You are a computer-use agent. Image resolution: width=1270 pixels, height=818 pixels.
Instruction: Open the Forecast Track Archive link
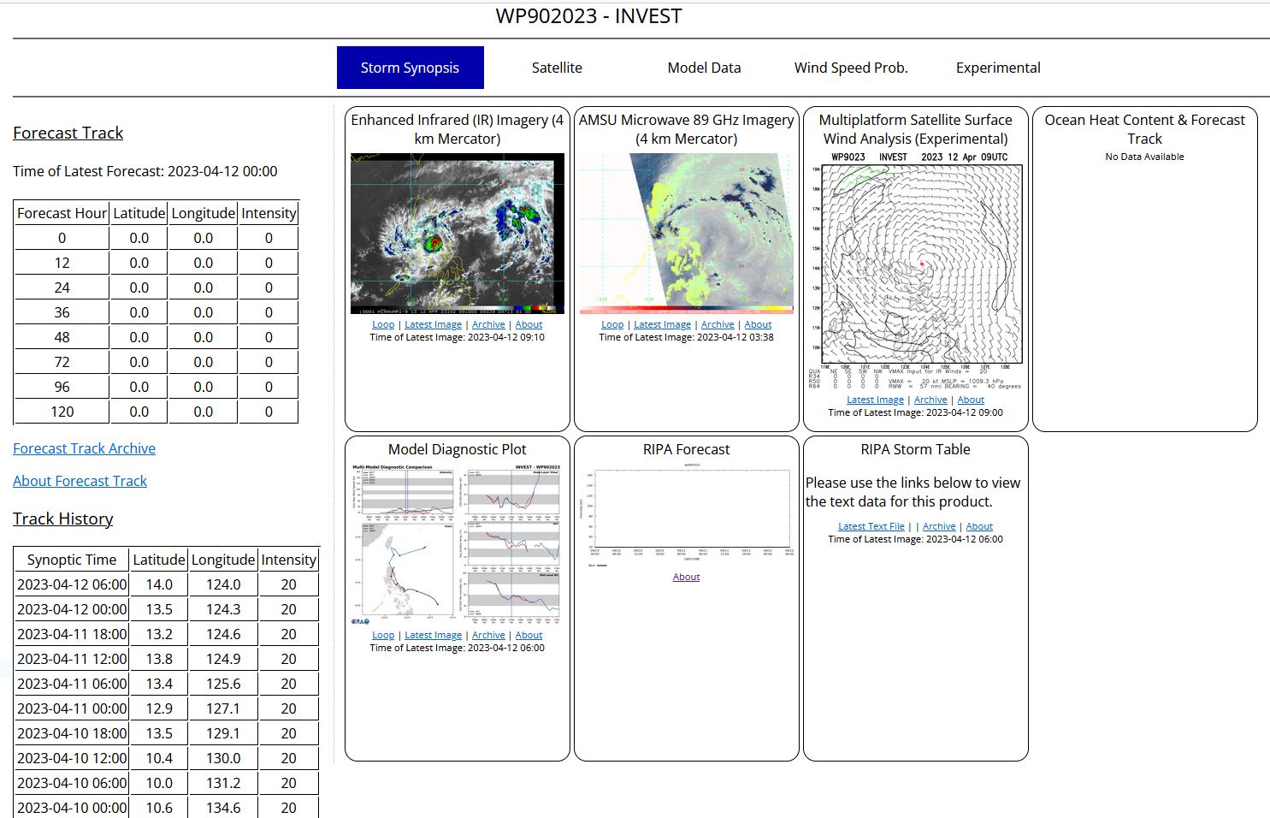click(x=84, y=448)
